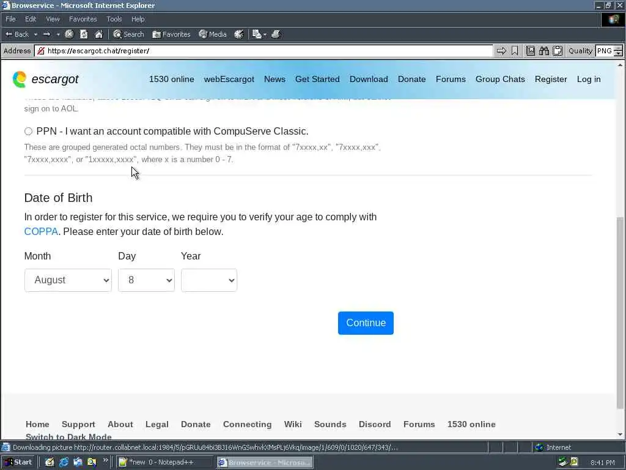The width and height of the screenshot is (626, 470).
Task: Click the Internet Explorer quick launch icon
Action: point(64,463)
